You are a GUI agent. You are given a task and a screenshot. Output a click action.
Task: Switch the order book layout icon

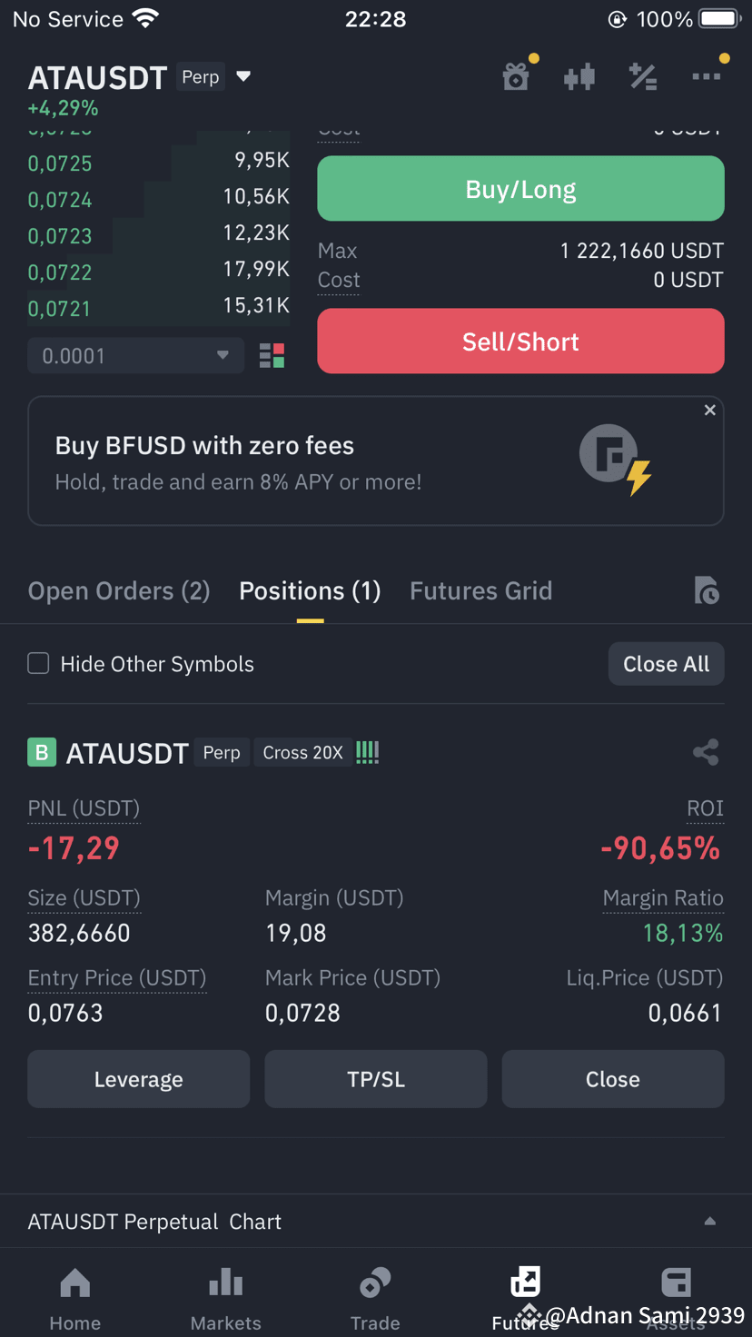click(x=272, y=356)
